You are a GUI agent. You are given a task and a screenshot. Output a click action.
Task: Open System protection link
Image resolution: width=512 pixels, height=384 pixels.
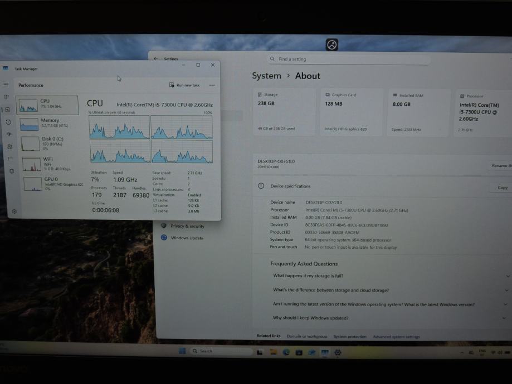point(350,336)
